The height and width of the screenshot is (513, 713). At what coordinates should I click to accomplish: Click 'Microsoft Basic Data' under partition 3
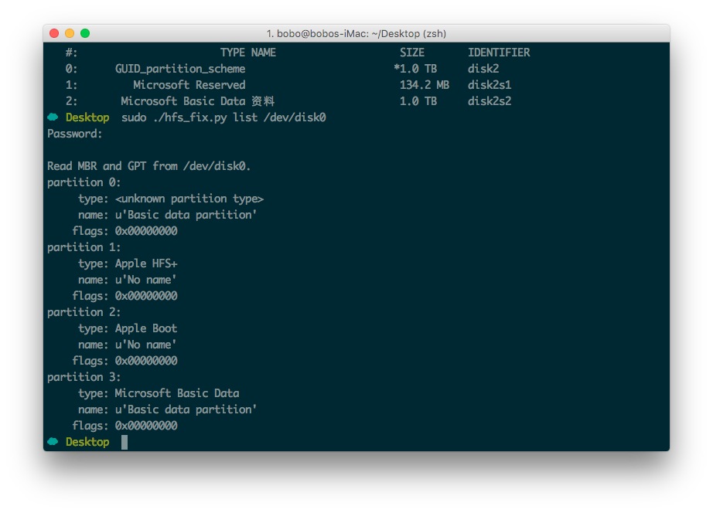(177, 393)
